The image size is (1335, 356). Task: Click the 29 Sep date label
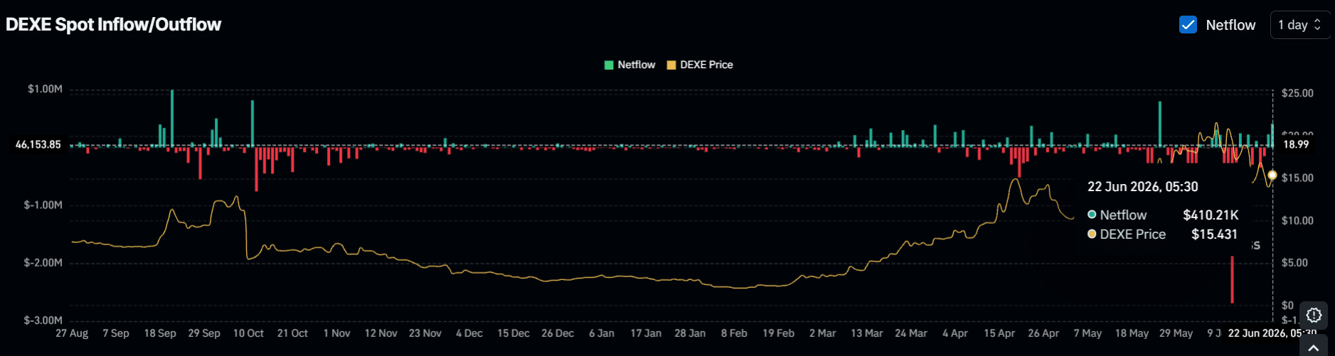204,333
